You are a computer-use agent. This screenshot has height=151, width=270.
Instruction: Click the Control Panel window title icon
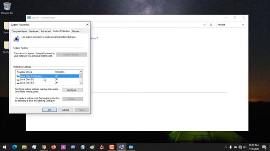click(29, 18)
